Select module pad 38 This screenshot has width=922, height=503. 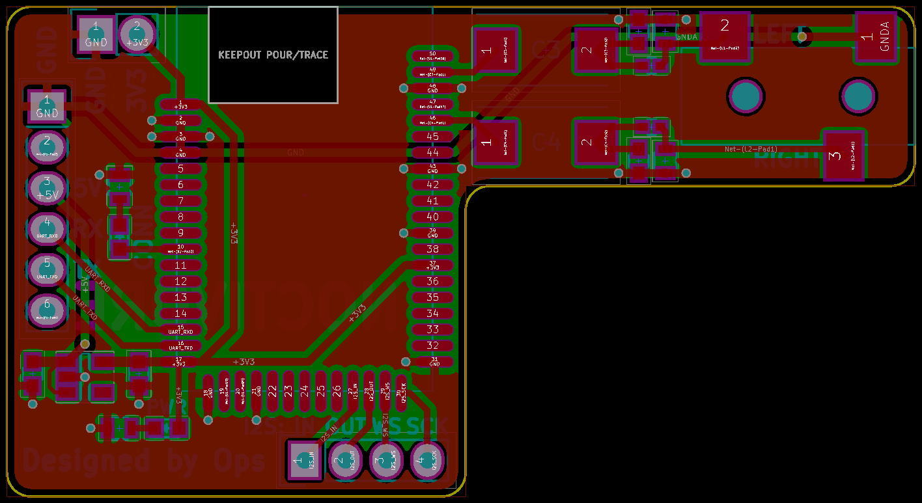(432, 249)
